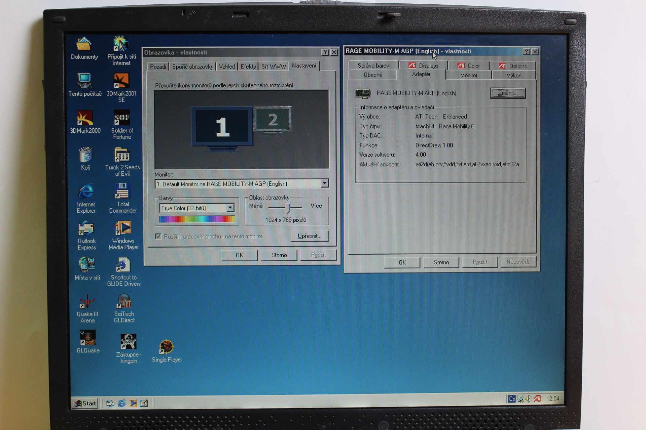This screenshot has height=430, width=646.
Task: Click Storno in the Obrazovka dialog
Action: [279, 255]
